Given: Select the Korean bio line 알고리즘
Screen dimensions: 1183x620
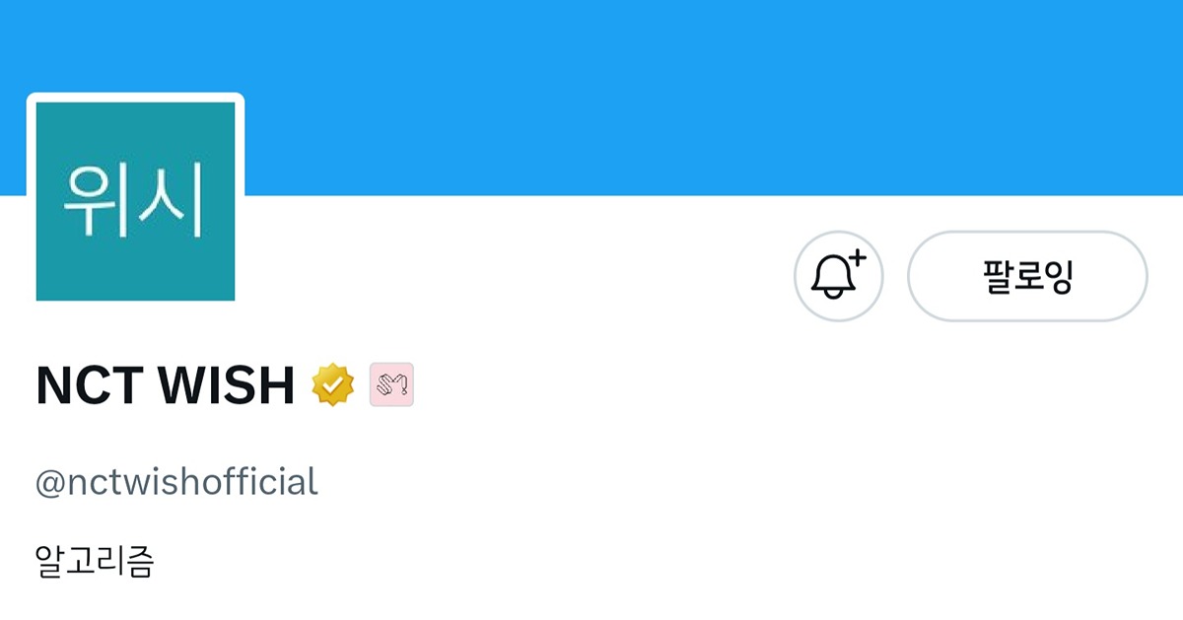Looking at the screenshot, I should click(x=95, y=562).
